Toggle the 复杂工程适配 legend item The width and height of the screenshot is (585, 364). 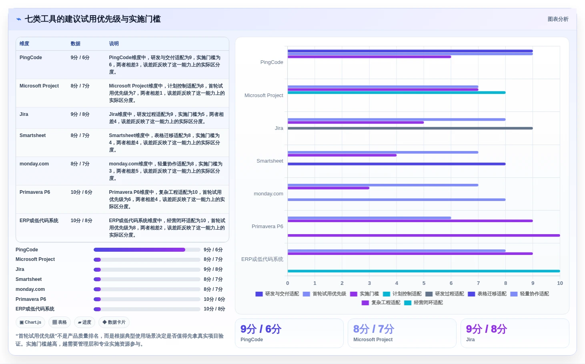[381, 302]
